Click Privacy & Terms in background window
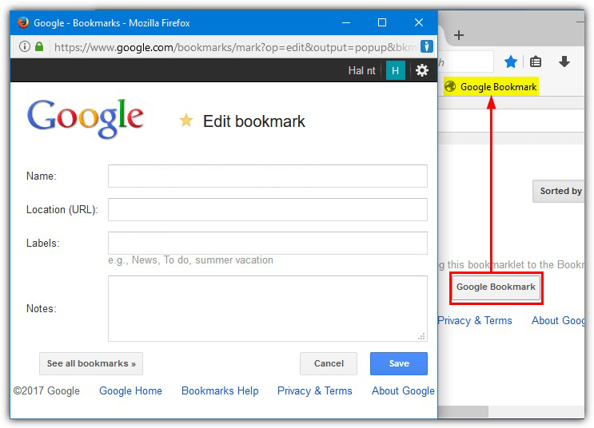594x428 pixels. point(475,320)
